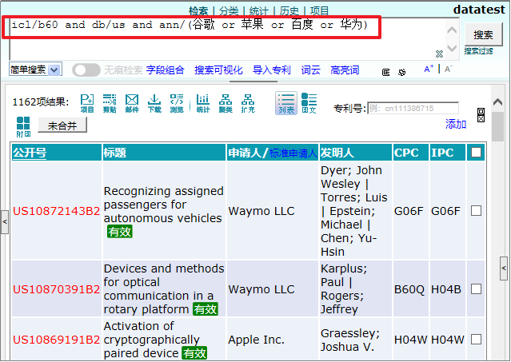Click the 专利号 input field
This screenshot has width=511, height=362.
413,109
